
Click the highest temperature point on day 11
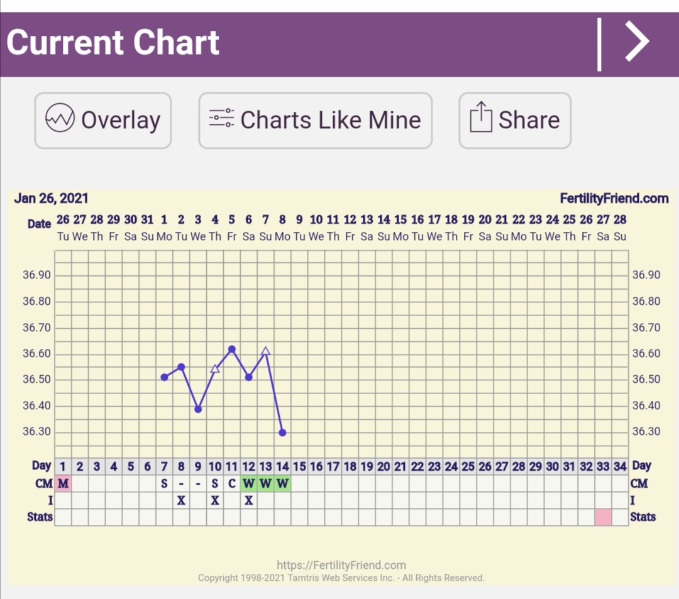tap(232, 349)
